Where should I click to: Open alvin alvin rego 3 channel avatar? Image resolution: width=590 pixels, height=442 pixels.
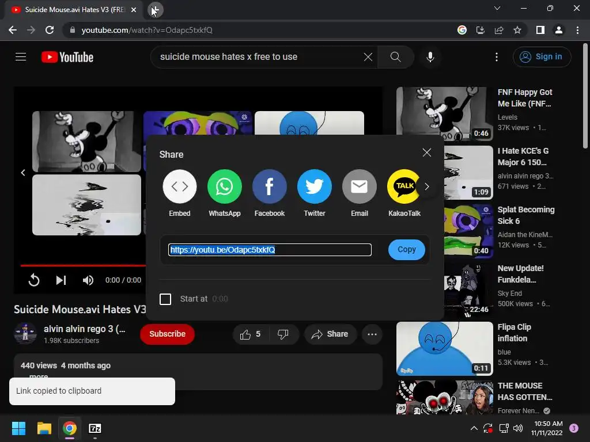pos(25,333)
